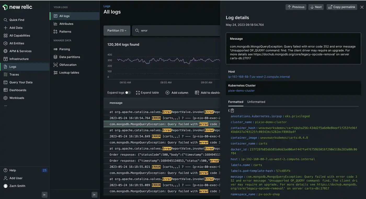Click container_image value weaveworksdemos/carts:0.4.8

click(284, 138)
